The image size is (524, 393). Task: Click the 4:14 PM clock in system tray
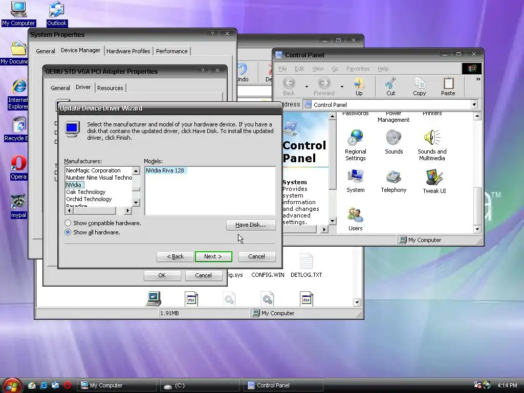507,385
